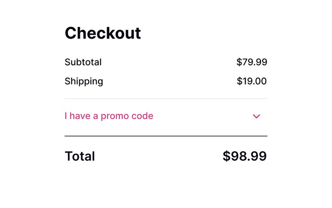This screenshot has height=208, width=332.
Task: Click the $19.00 shipping amount
Action: coord(252,81)
